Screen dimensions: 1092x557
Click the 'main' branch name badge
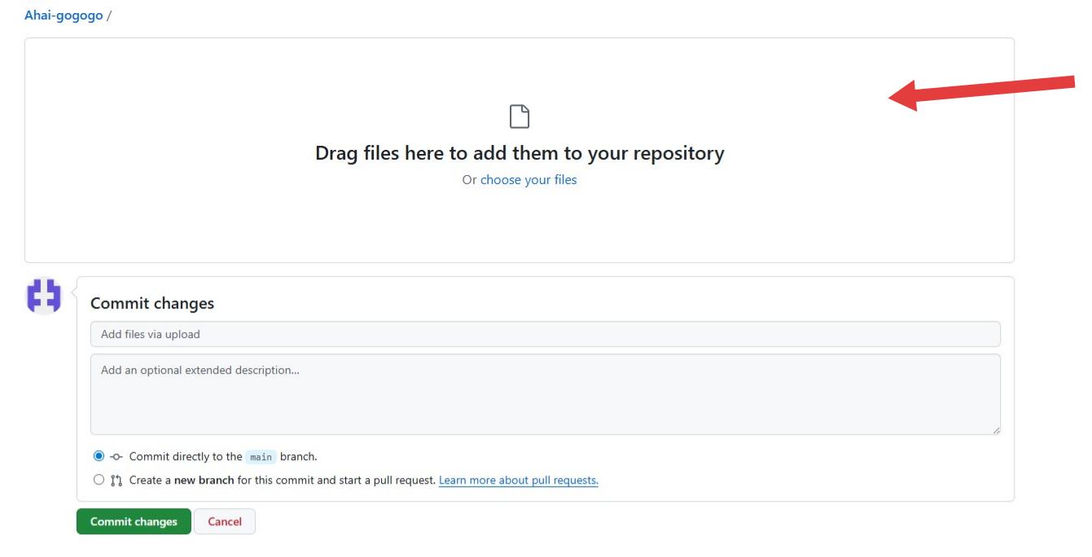(x=261, y=457)
